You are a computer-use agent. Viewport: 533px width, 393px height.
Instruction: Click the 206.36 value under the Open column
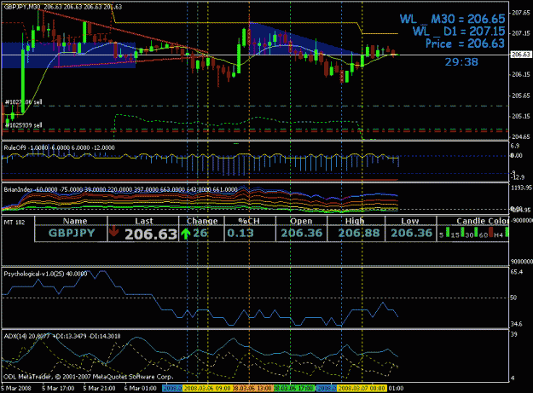(302, 233)
